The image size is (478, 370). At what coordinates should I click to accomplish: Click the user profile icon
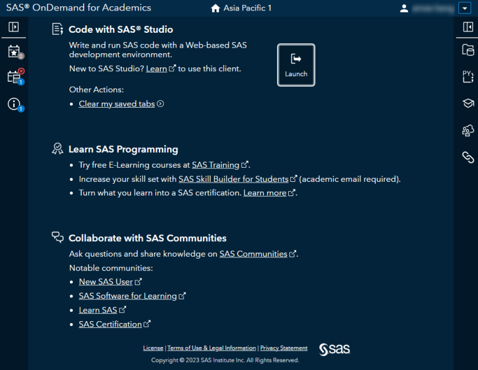point(404,9)
